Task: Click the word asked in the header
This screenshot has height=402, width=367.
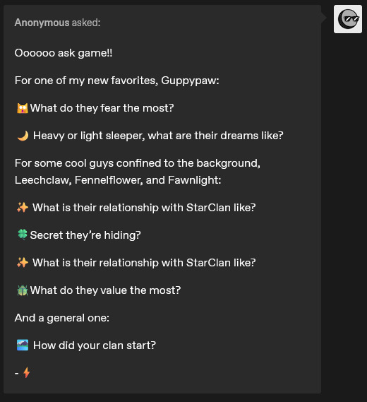Action: coord(86,23)
